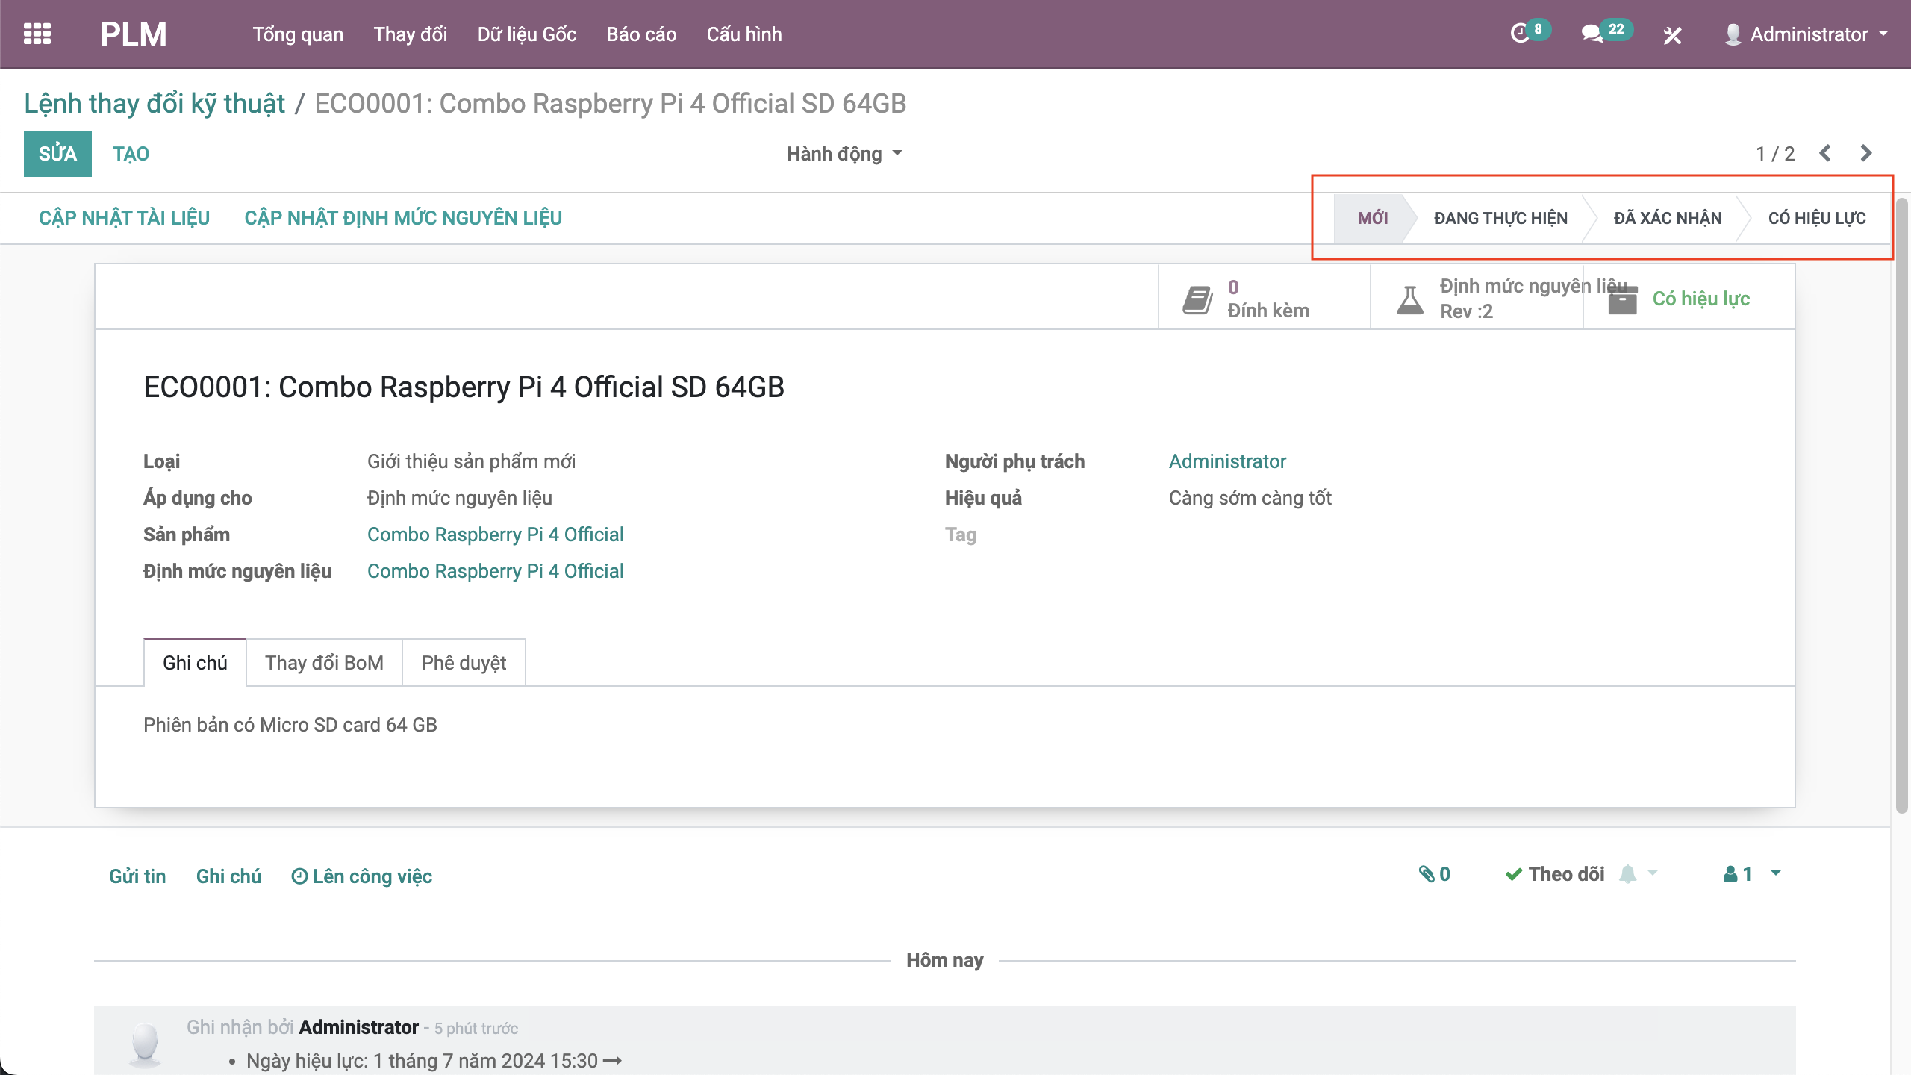Switch to the Thay đổi BoM tab

coord(324,663)
